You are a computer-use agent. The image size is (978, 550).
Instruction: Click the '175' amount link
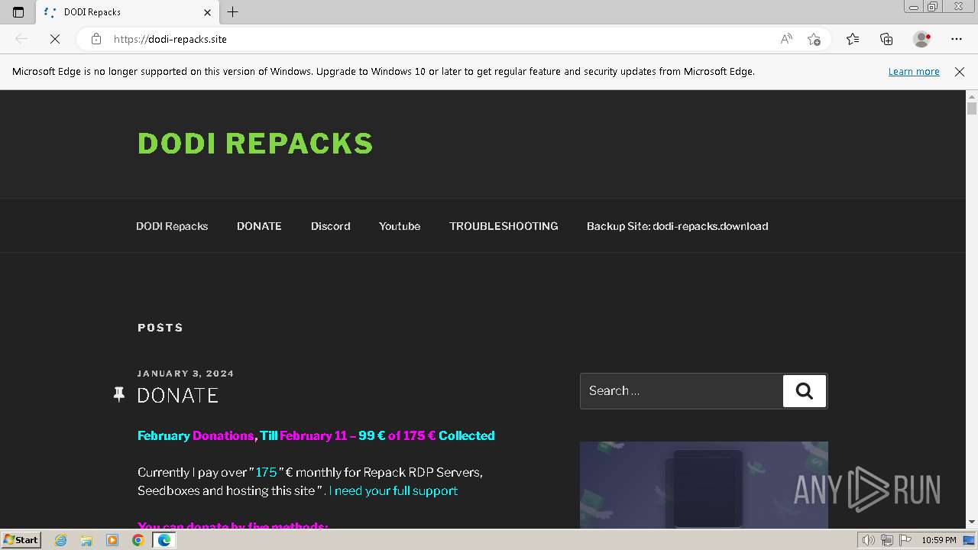pos(267,472)
